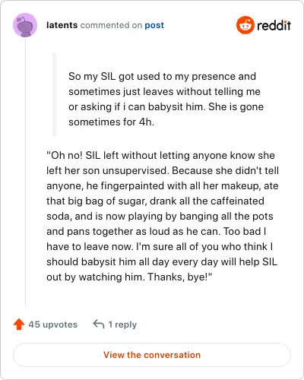This screenshot has height=380, width=304.
Task: Click the line "that big bag of sugar"
Action: tap(155, 201)
